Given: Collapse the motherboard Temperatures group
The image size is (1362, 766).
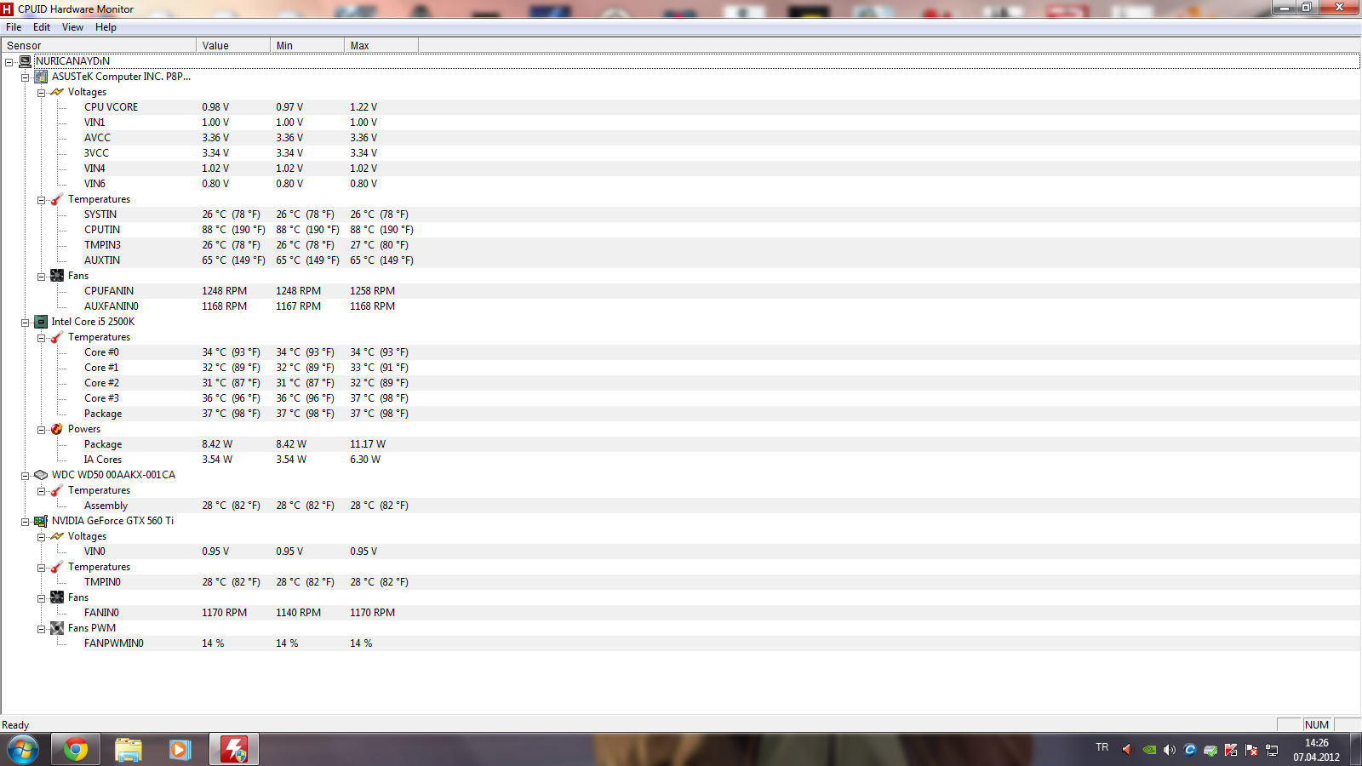Looking at the screenshot, I should 41,200.
